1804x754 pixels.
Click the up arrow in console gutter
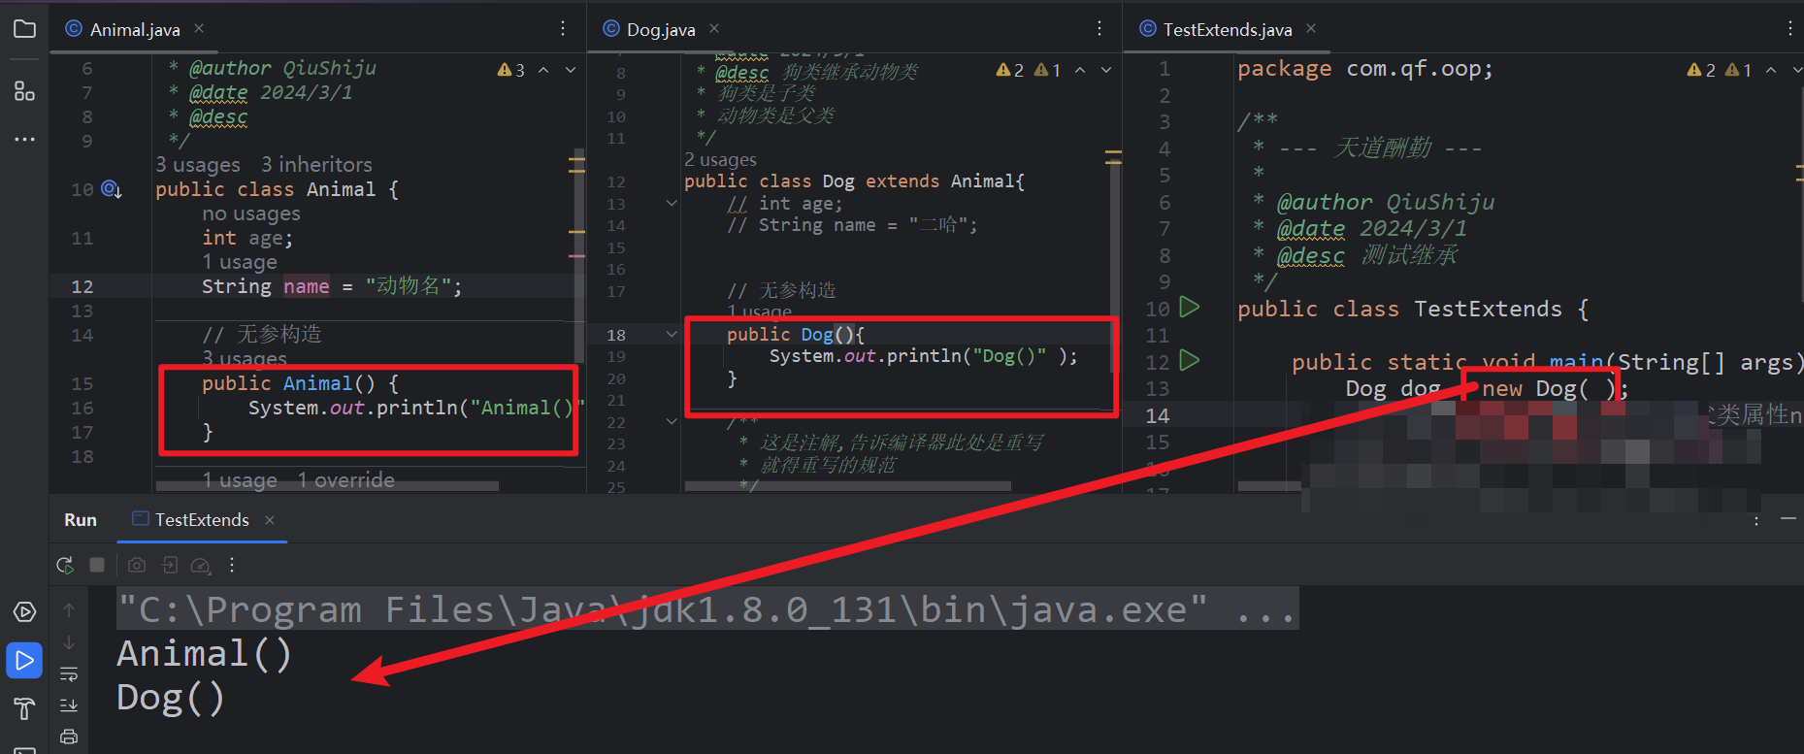click(69, 610)
